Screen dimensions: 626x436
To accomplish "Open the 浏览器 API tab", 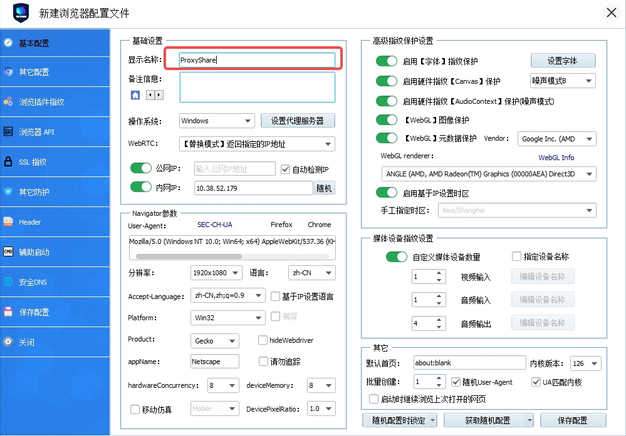I will click(55, 131).
